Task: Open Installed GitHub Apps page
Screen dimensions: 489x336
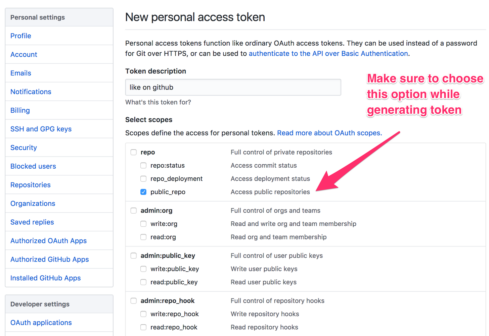Action: tap(46, 278)
